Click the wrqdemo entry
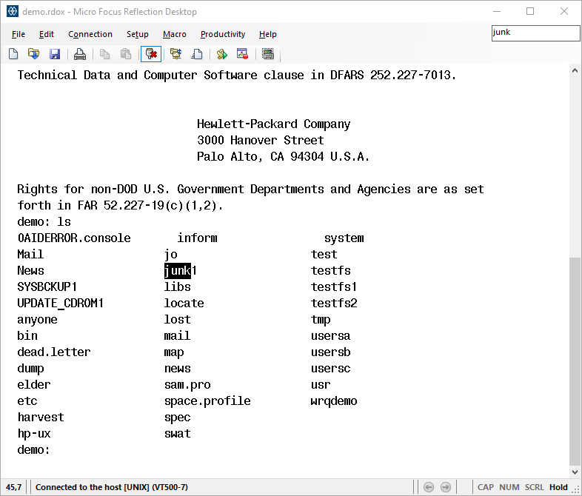The image size is (582, 496). coord(334,401)
